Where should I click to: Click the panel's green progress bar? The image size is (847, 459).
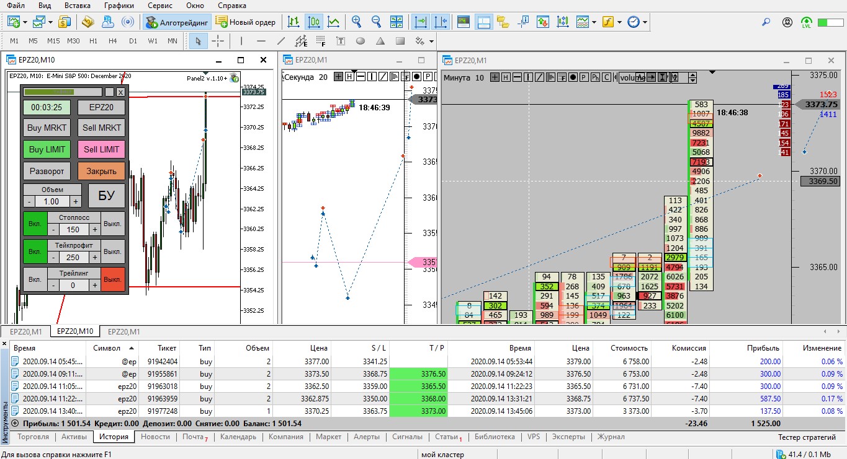point(49,92)
